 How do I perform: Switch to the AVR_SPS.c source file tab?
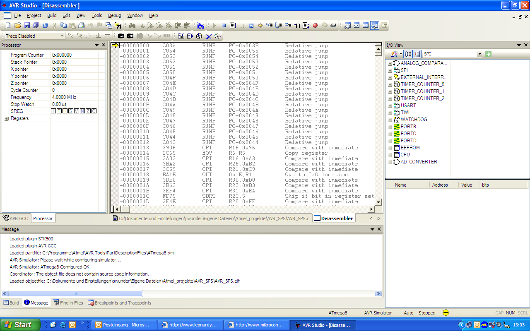(x=211, y=218)
